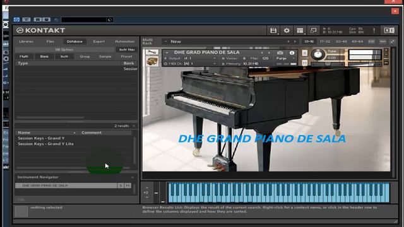Filter database by Sample
The image size is (404, 227).
[105, 56]
